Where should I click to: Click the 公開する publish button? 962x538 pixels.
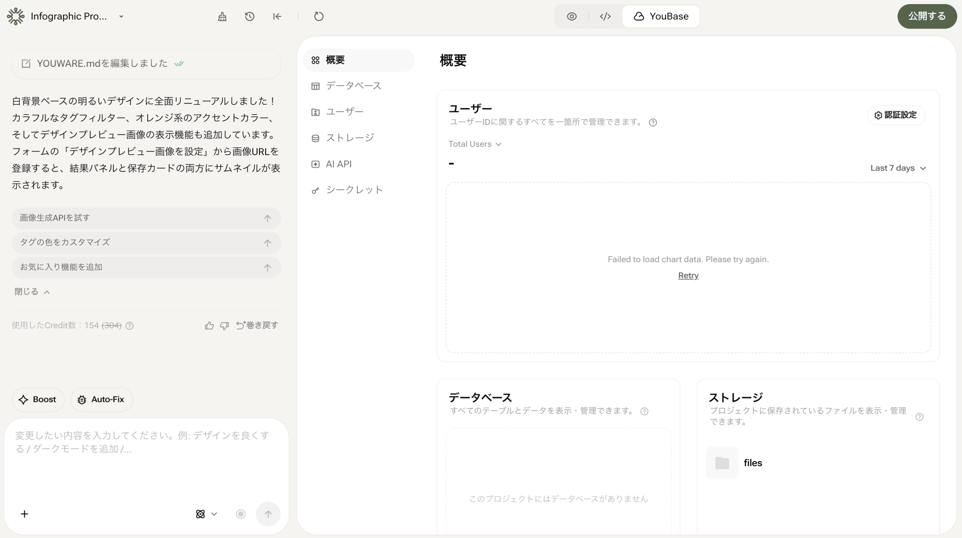click(x=927, y=17)
